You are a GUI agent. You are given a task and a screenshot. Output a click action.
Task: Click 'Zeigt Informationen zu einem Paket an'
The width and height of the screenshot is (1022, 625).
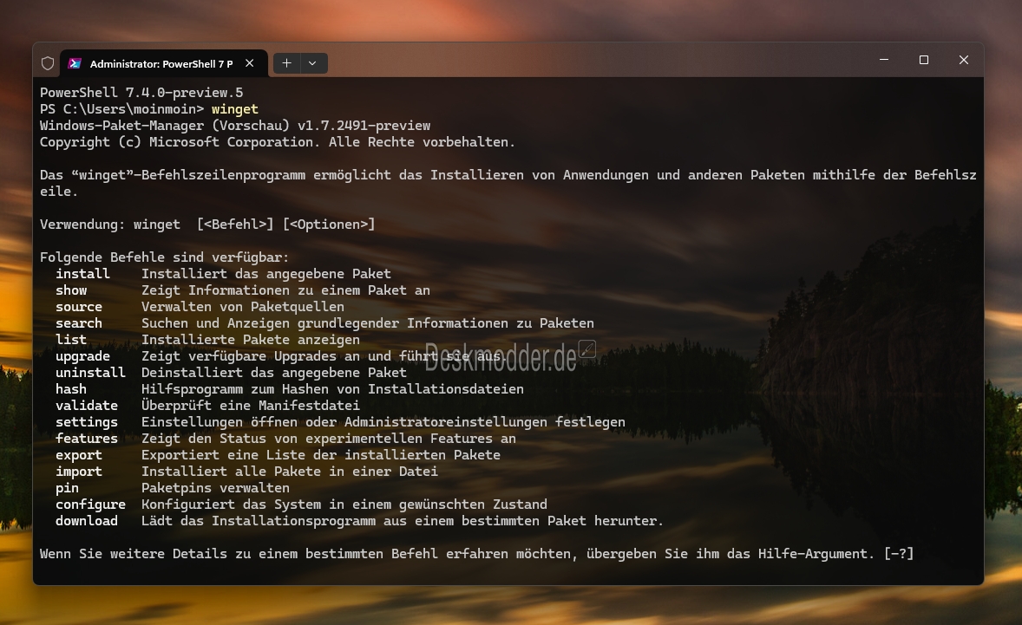(286, 290)
